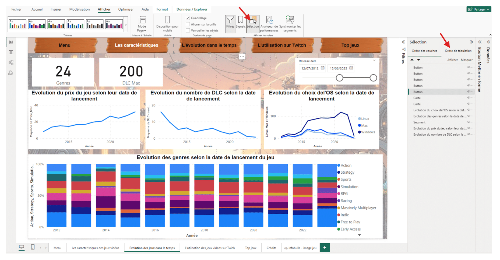Viewport: 500px width, 260px height.
Task: Expand the themes gallery dropdown
Action: 126,25
